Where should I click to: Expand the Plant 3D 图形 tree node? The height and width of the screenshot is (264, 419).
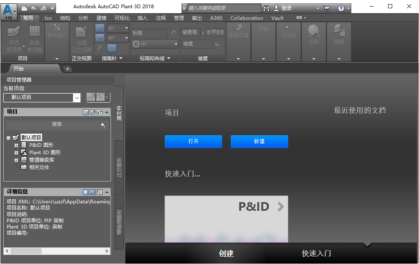point(16,153)
